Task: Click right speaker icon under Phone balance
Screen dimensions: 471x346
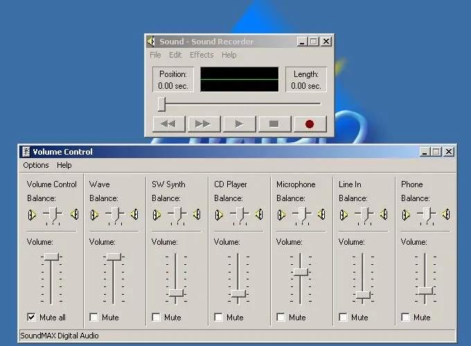Action: tap(446, 214)
